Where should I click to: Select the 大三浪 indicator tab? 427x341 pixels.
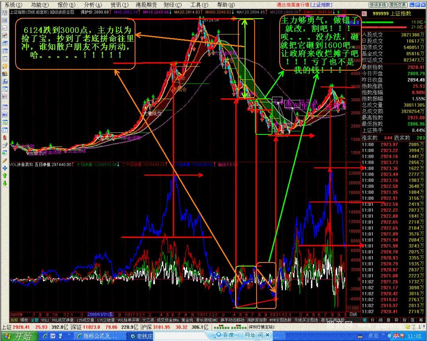click(x=148, y=320)
